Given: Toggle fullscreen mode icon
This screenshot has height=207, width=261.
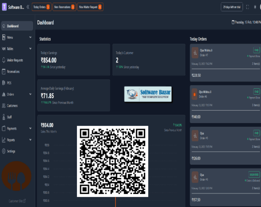Looking at the screenshot, I should point(248,7).
